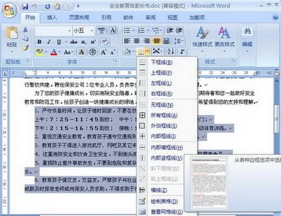Switch to the 视图 (View) tab

[172, 17]
